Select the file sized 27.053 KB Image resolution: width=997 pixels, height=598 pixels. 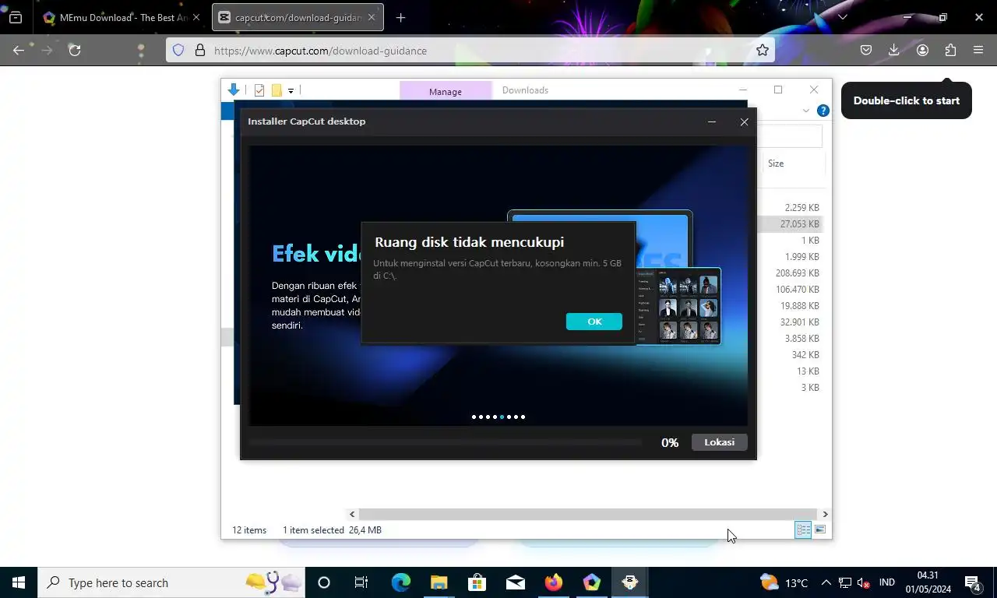point(799,224)
